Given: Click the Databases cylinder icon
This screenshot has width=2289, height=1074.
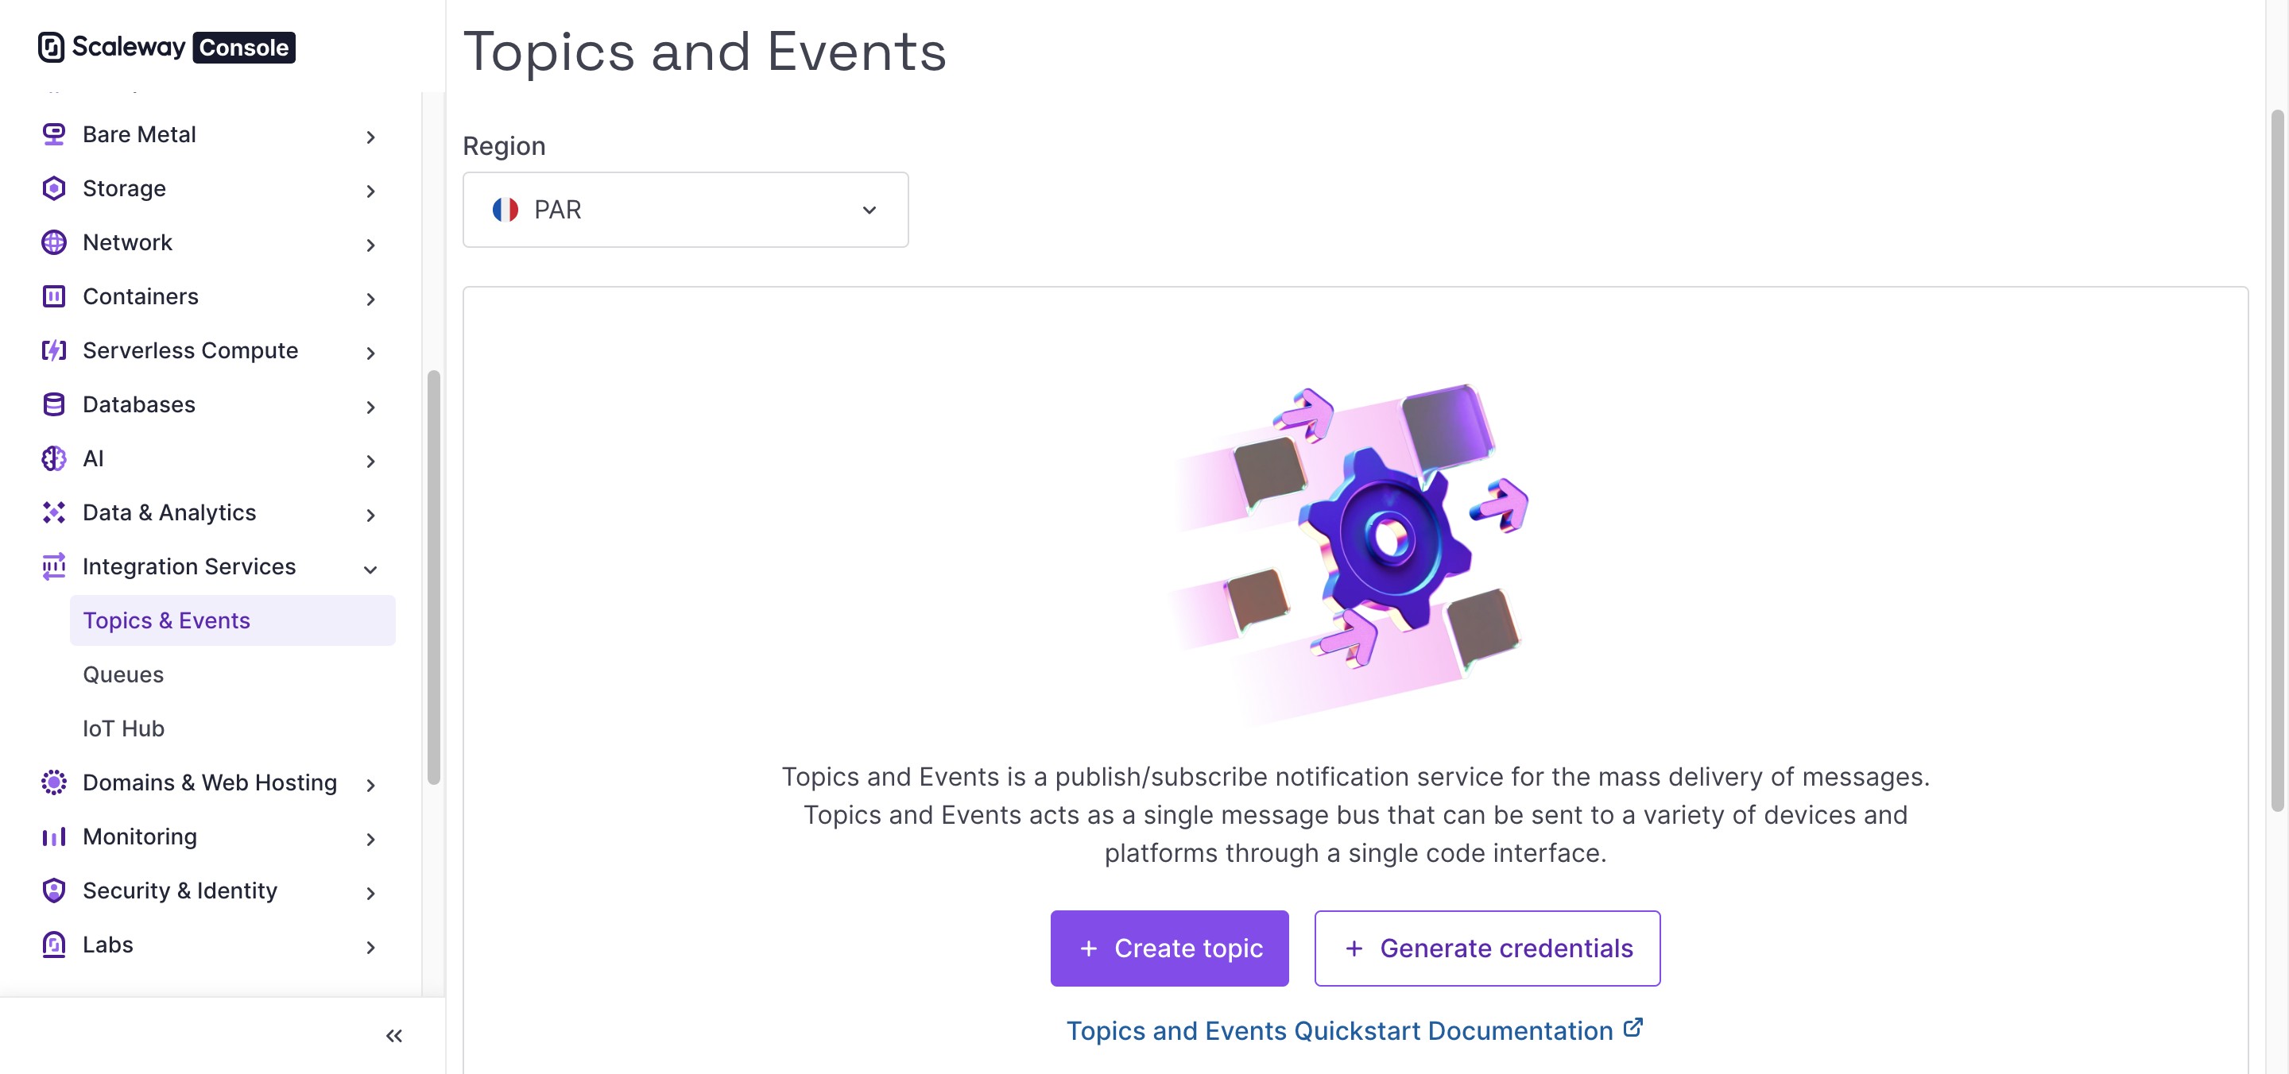Looking at the screenshot, I should (x=53, y=404).
